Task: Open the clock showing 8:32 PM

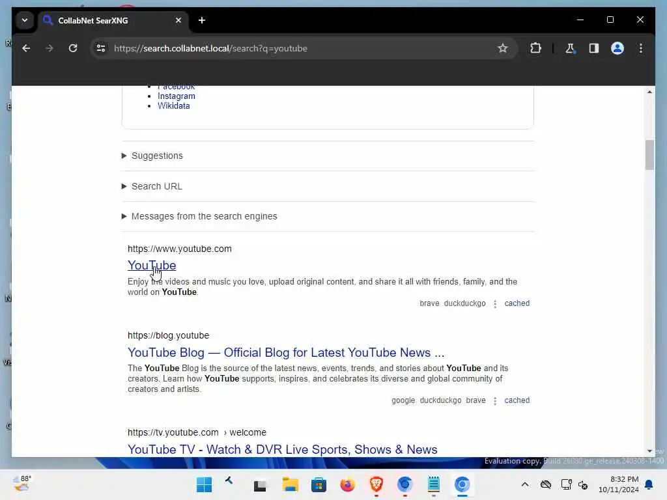Action: pos(619,484)
